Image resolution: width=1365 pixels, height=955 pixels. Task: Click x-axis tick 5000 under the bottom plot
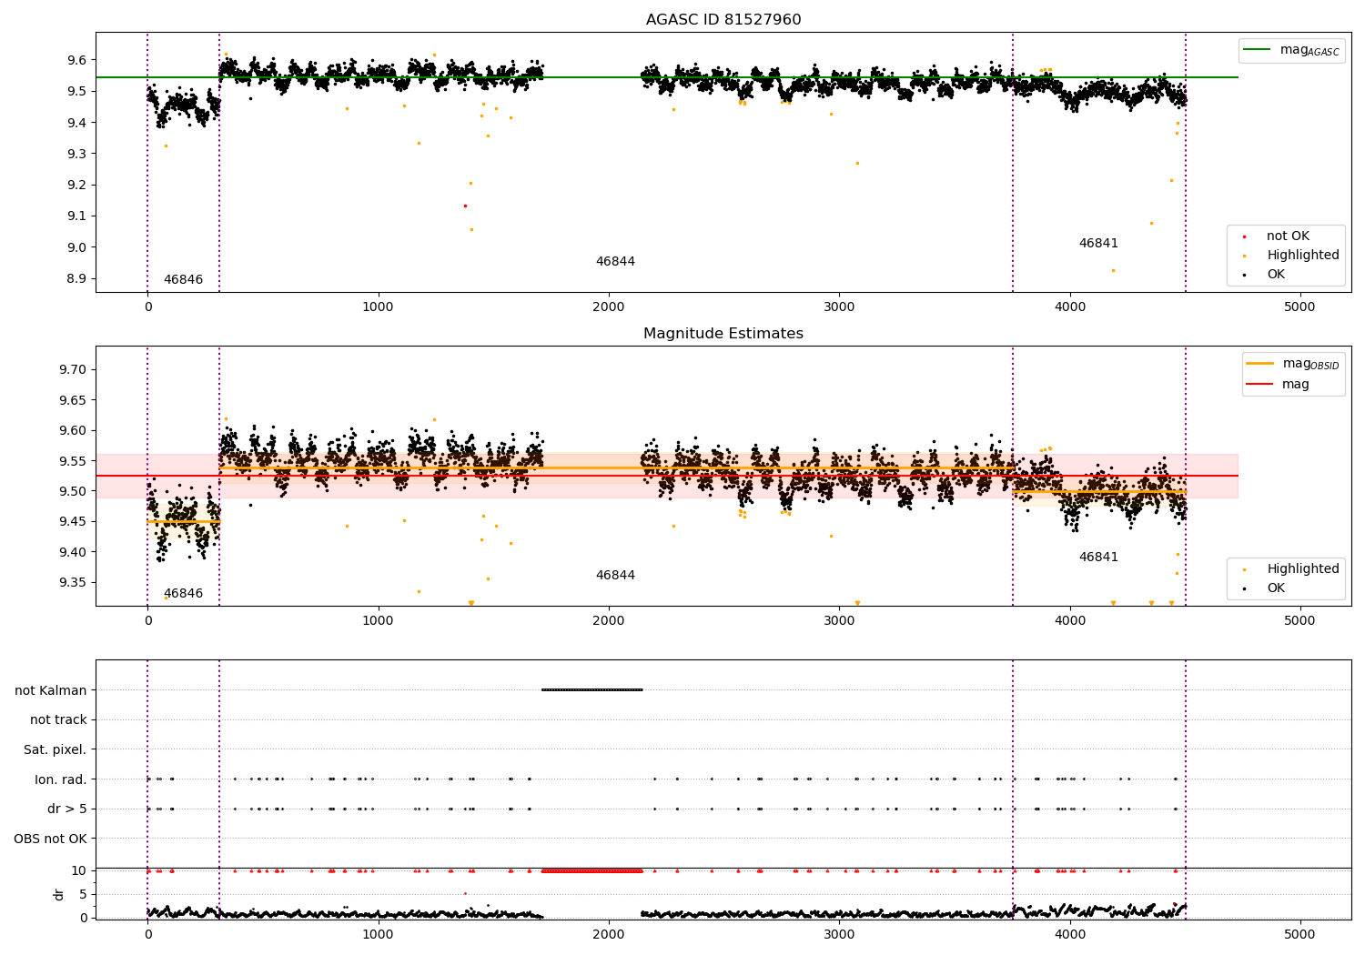pyautogui.click(x=1299, y=934)
